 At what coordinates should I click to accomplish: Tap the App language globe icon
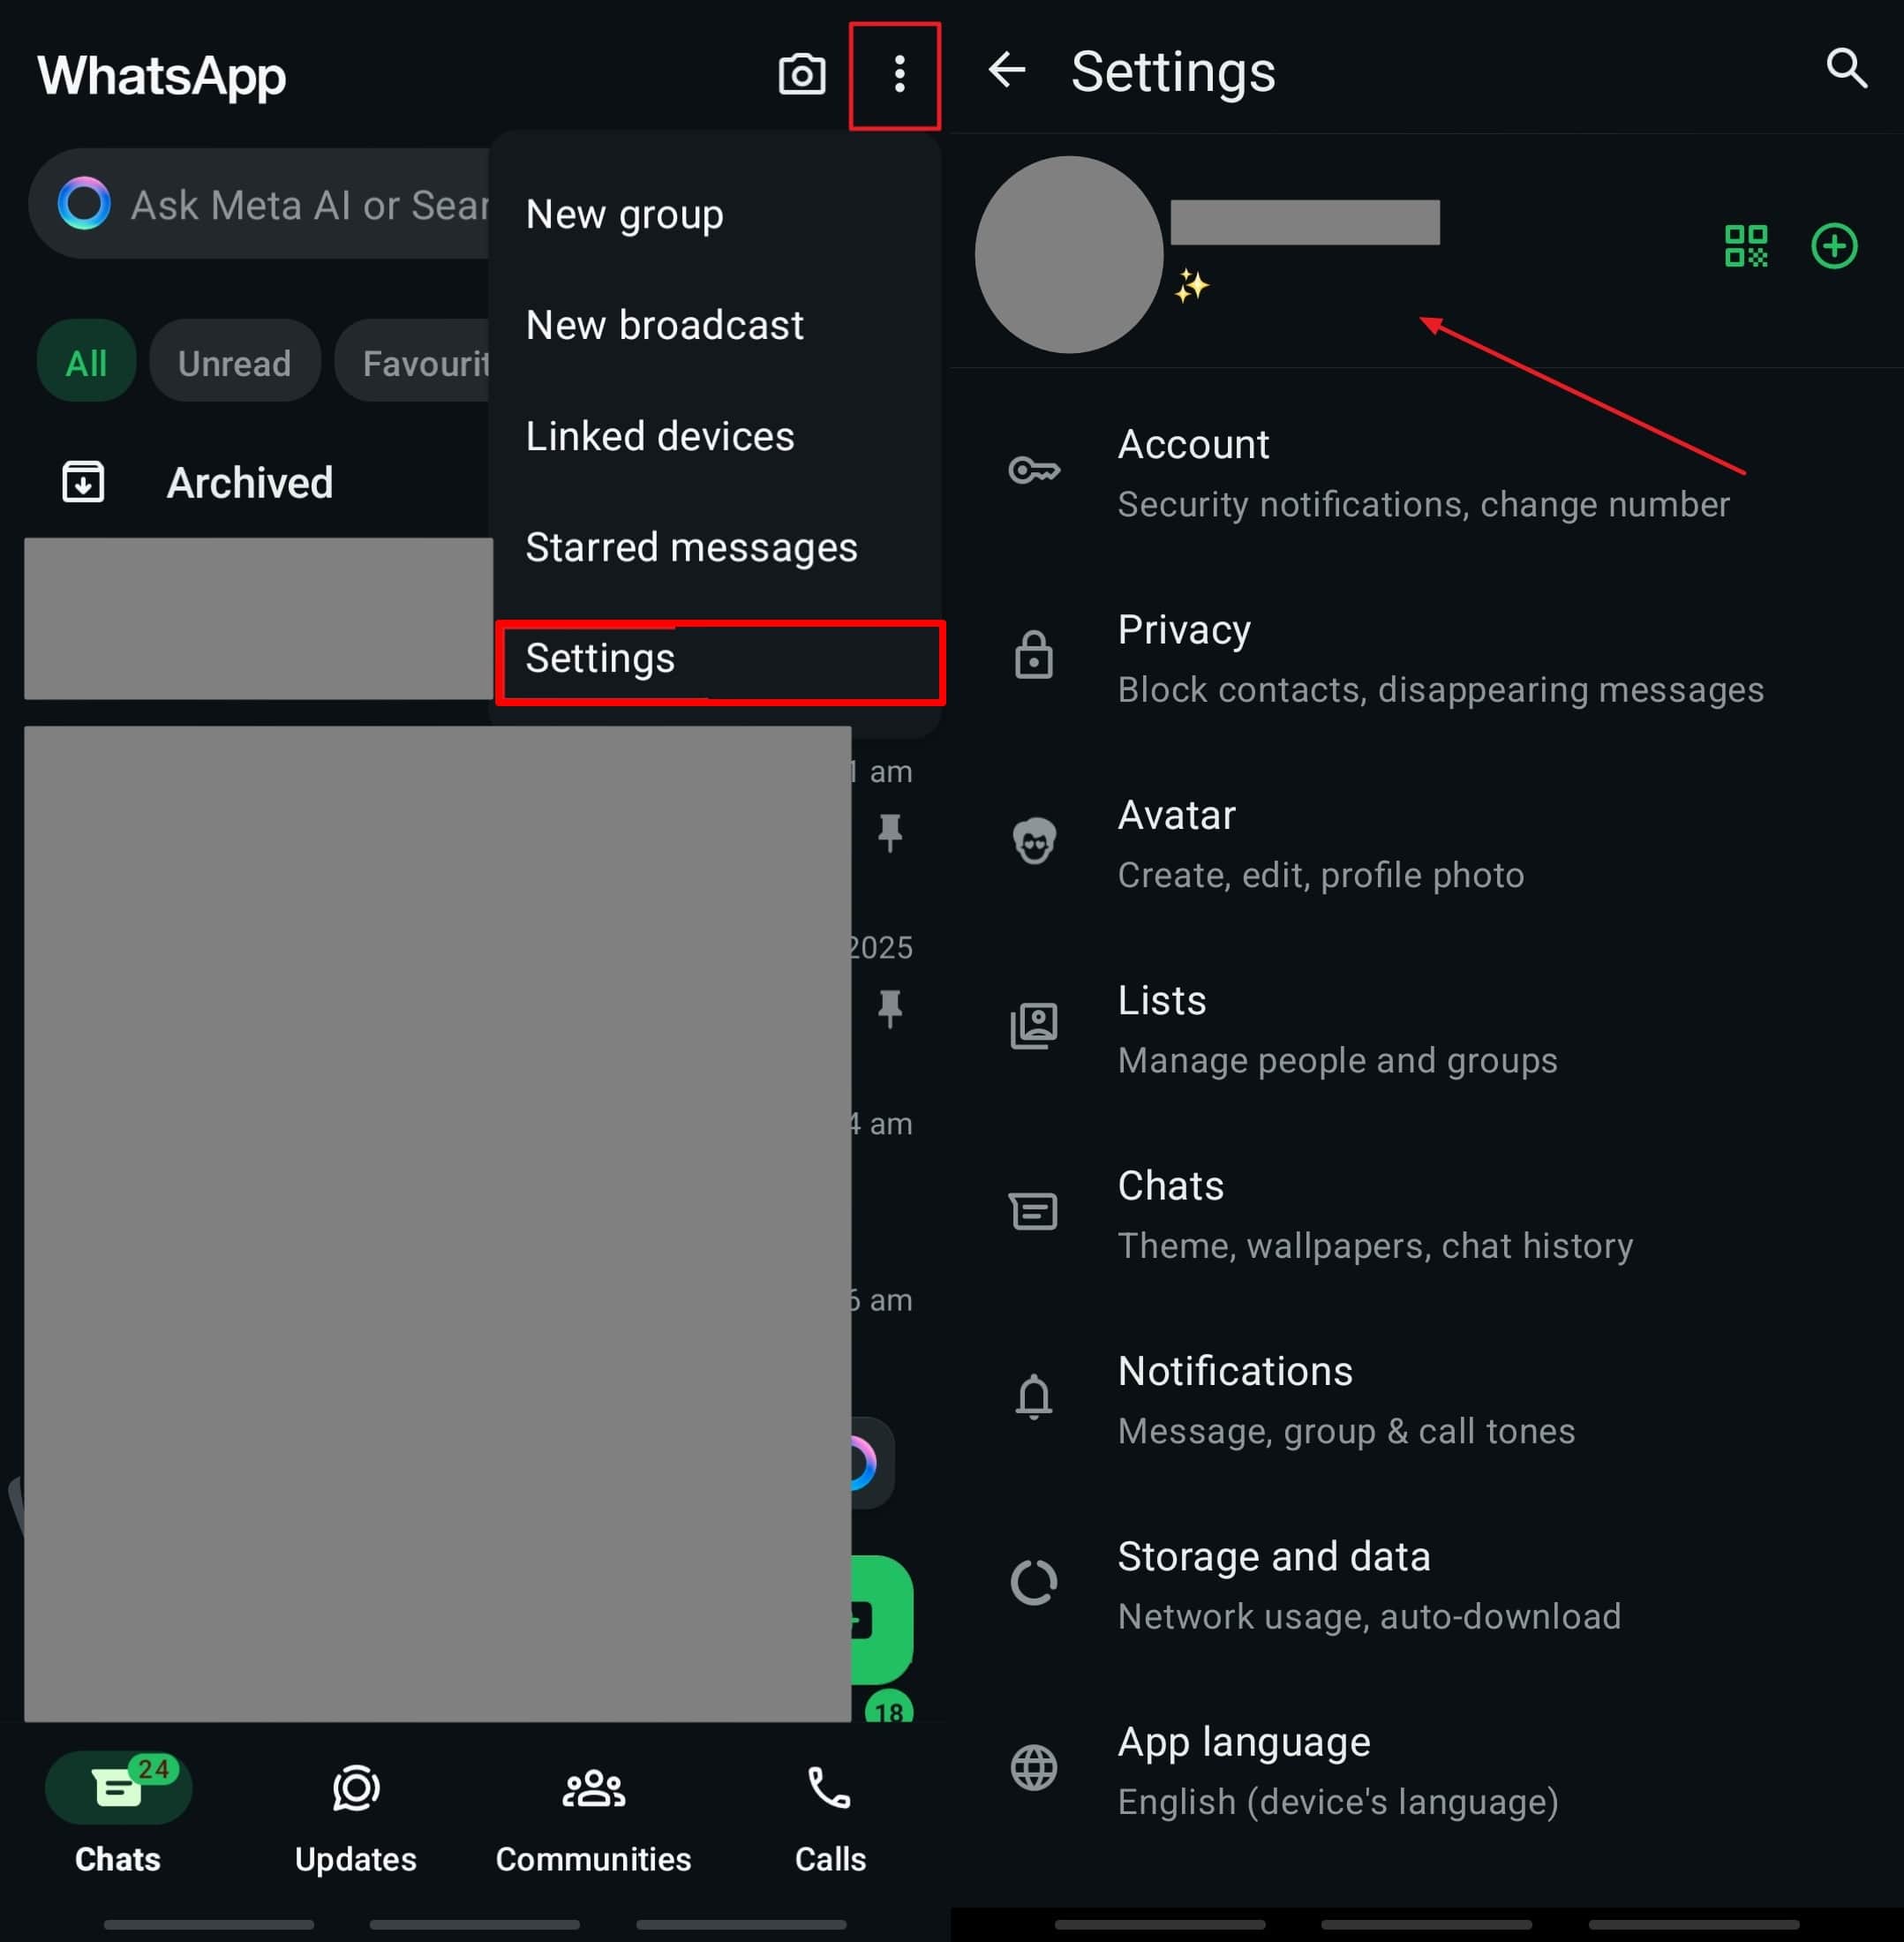1034,1767
